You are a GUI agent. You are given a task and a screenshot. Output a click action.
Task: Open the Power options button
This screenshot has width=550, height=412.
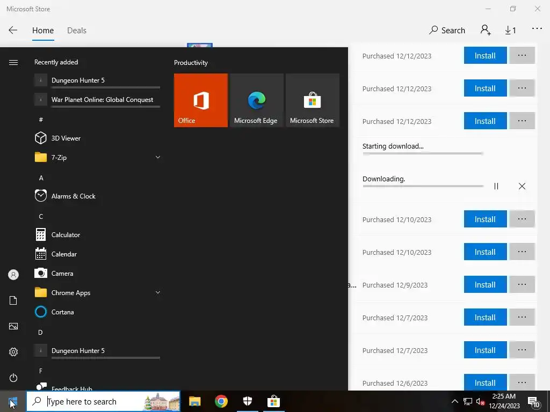click(x=13, y=378)
